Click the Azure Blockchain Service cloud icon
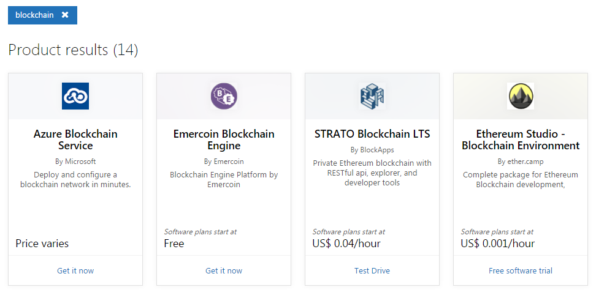This screenshot has width=596, height=301. [75, 96]
